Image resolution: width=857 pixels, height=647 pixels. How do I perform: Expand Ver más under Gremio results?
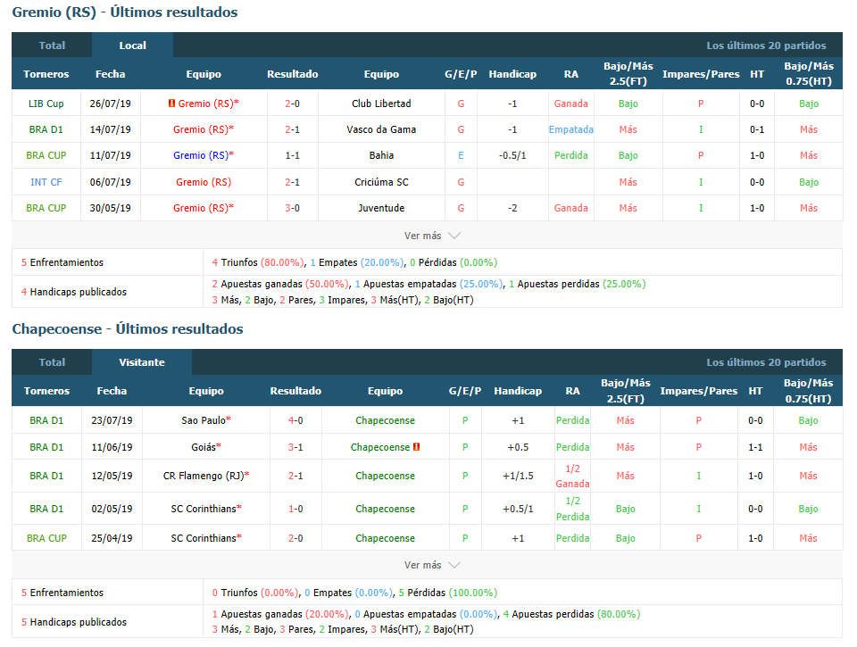(432, 236)
